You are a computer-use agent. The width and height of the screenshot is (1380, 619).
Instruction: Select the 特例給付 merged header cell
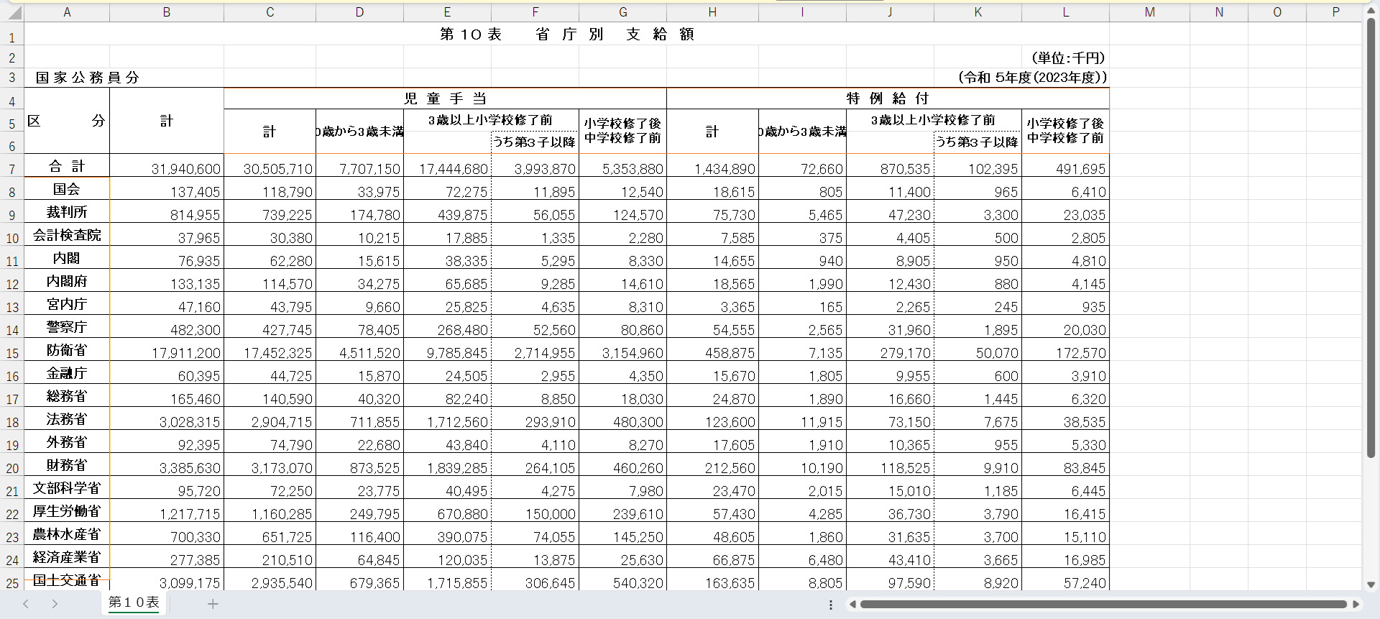coord(888,98)
